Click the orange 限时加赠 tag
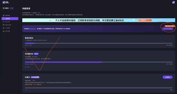Image resolution: width=177 pixels, height=94 pixels. pyautogui.click(x=170, y=26)
